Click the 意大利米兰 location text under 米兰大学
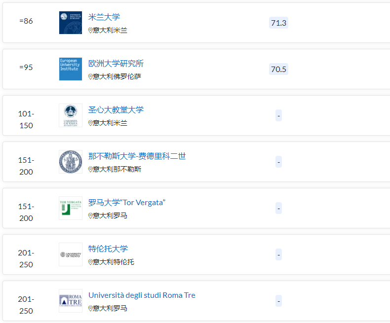 click(110, 30)
